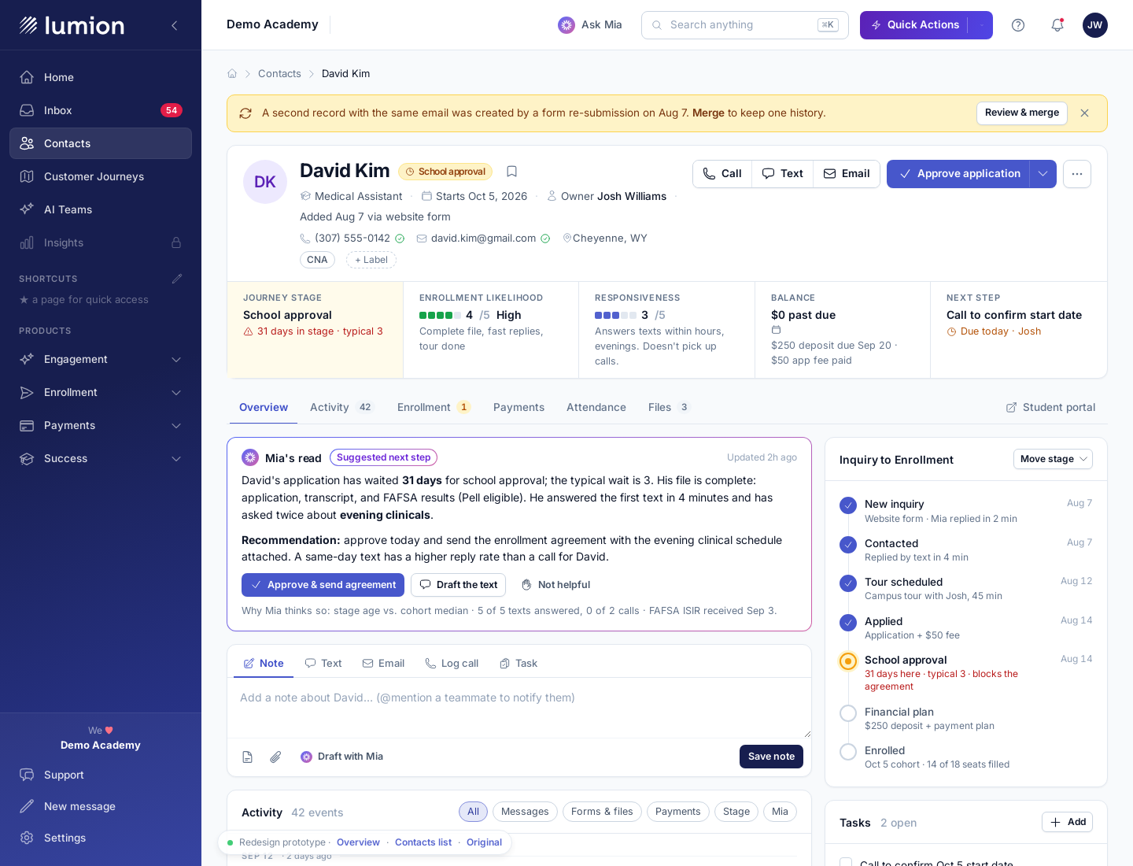
Task: Save the note
Action: 771,757
